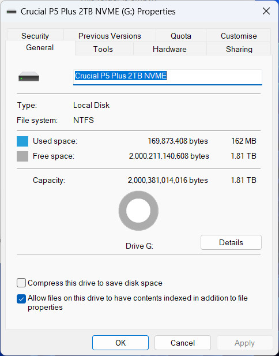The image size is (279, 356).
Task: Click the Details button
Action: pos(231,242)
